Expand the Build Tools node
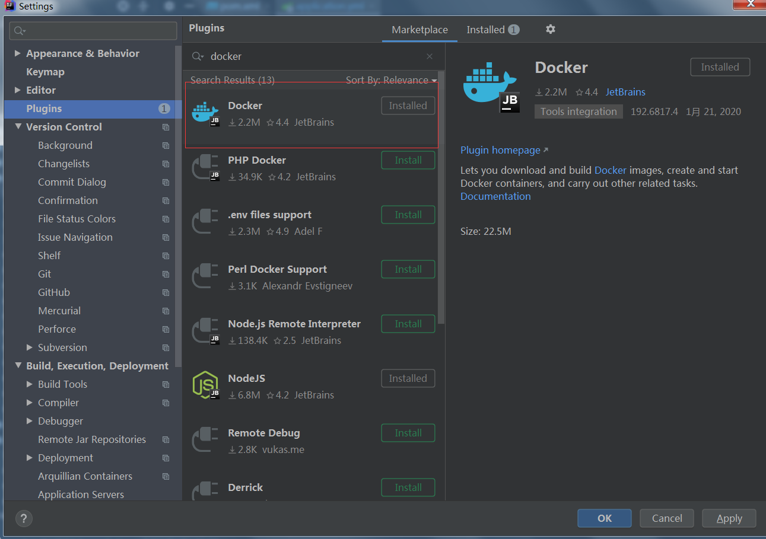 coord(30,384)
